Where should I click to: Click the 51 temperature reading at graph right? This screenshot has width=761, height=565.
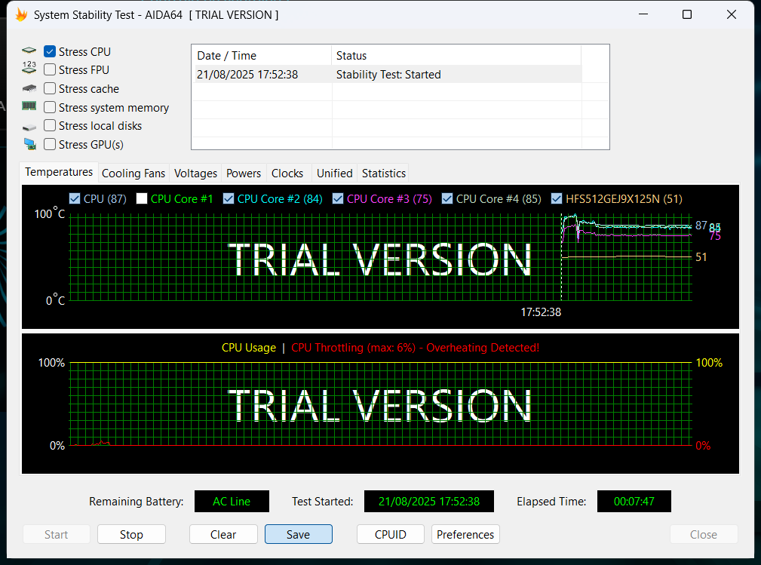click(x=701, y=256)
